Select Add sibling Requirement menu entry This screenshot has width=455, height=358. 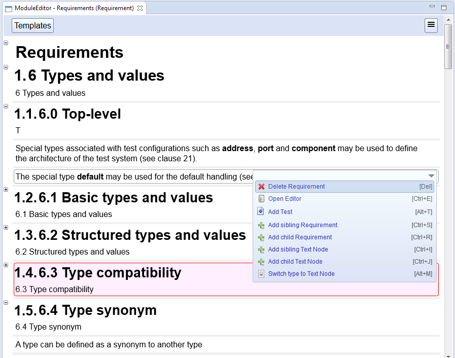(x=344, y=225)
